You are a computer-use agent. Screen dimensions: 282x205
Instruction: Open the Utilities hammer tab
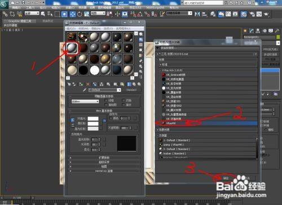(277, 31)
